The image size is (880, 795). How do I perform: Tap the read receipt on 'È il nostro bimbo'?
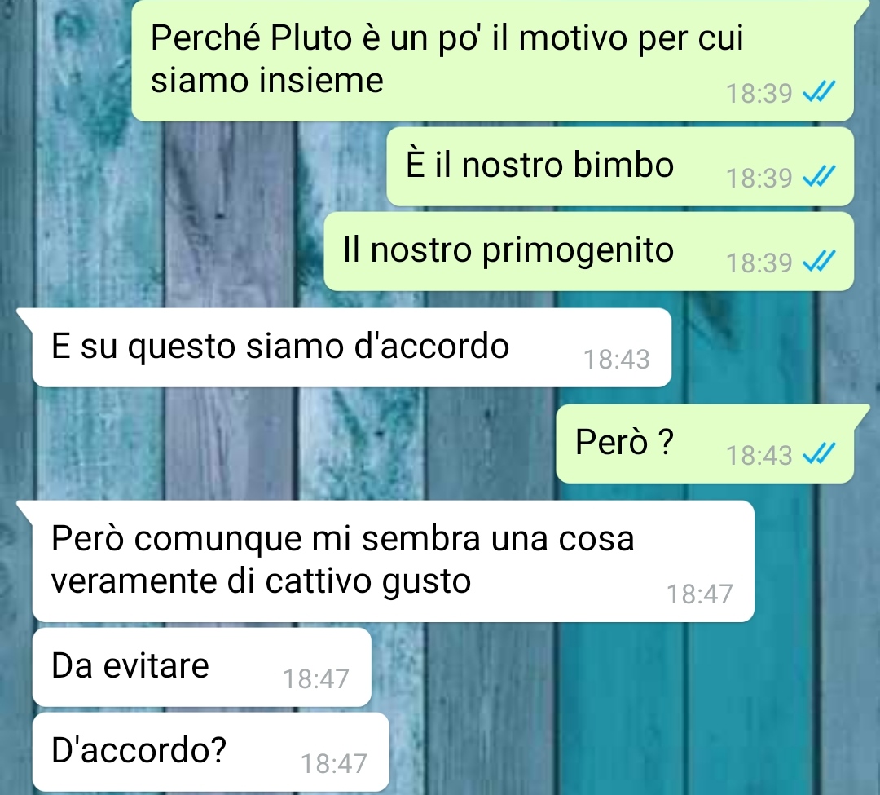point(819,178)
